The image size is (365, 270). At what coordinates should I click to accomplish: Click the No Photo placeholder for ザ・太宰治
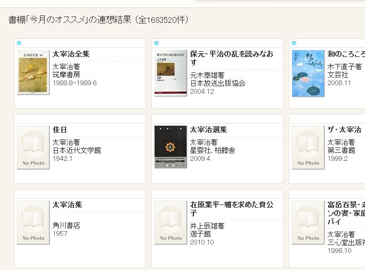[308, 148]
